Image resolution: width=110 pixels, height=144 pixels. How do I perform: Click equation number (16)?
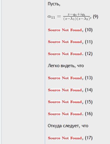point(89,114)
